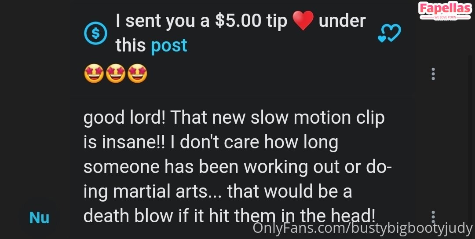Open the Fapellas logo in the corner
The height and width of the screenshot is (239, 475).
coord(445,11)
